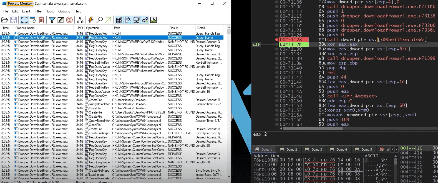Click Procmon event list scroll-up arrow
The image size is (438, 183).
(229, 27)
